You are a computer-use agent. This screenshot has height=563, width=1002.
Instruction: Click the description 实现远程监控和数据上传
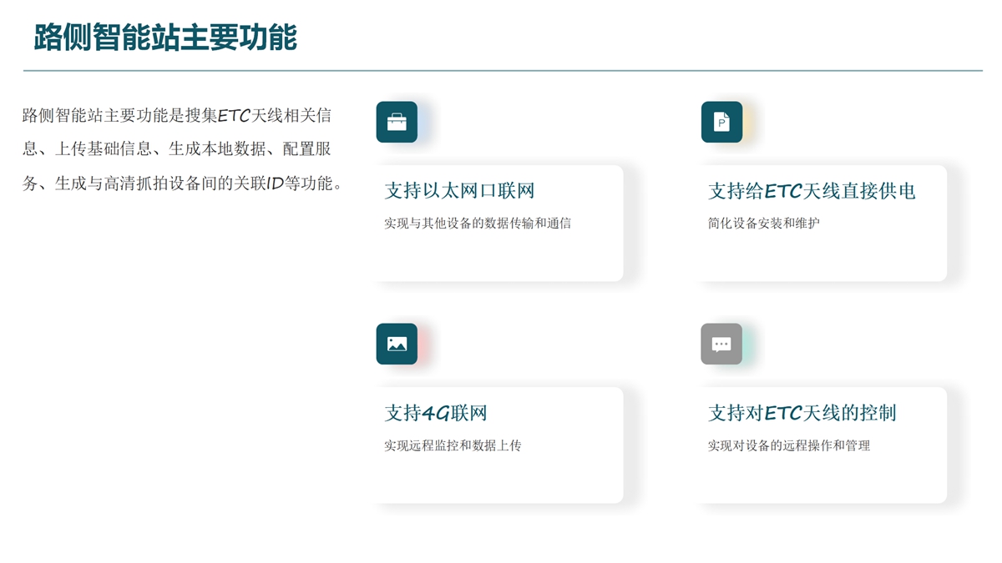[453, 446]
